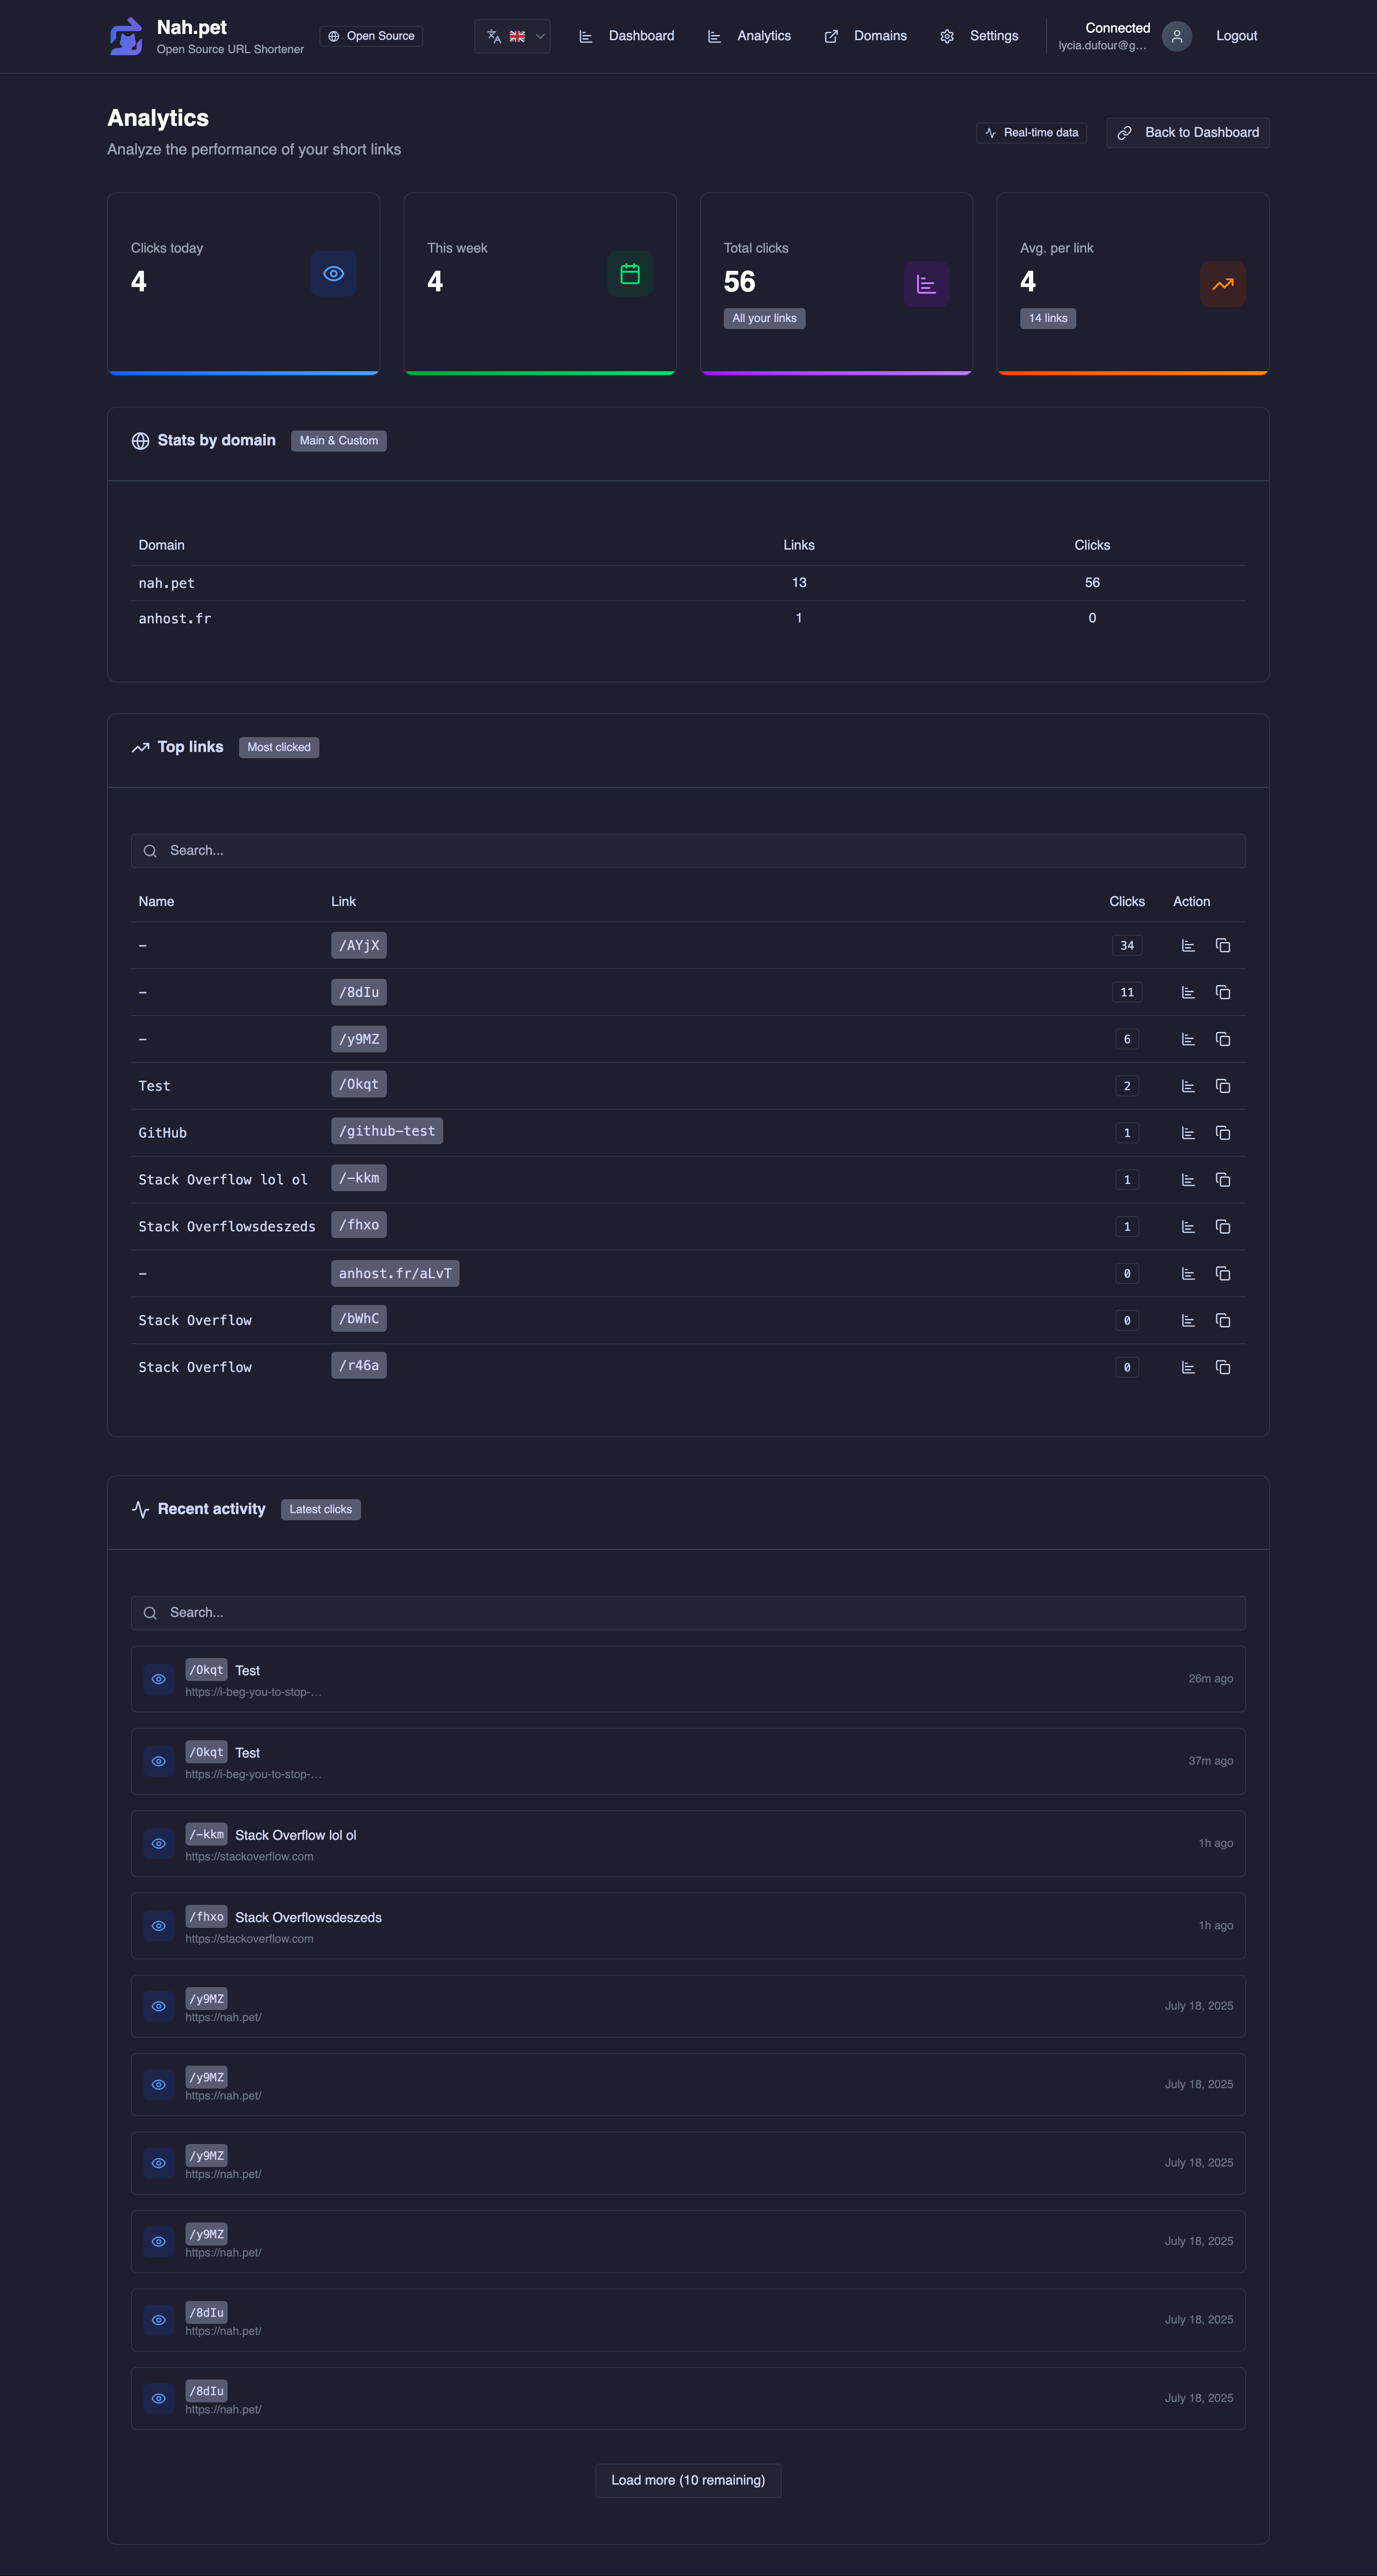Open stats for the /github-test link
This screenshot has width=1377, height=2576.
[x=1188, y=1133]
